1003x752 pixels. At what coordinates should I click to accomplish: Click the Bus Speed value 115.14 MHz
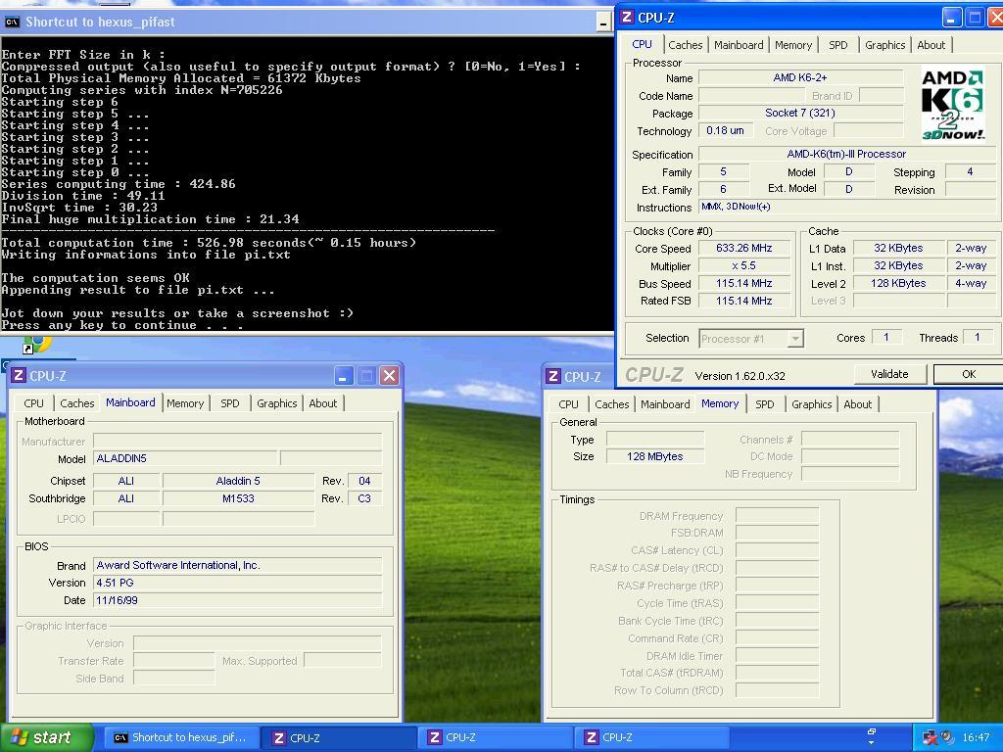pyautogui.click(x=744, y=283)
